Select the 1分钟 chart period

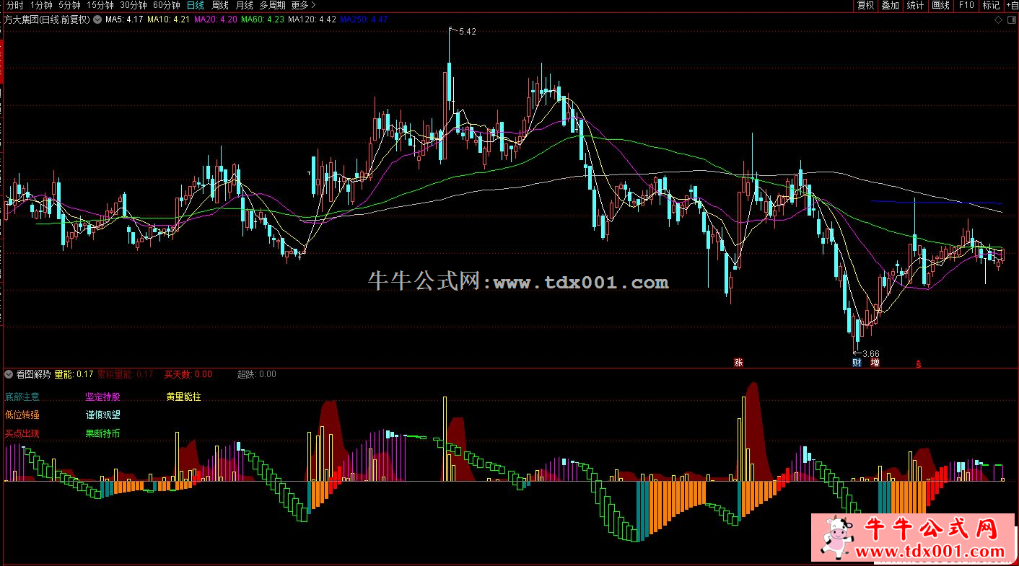tap(41, 5)
